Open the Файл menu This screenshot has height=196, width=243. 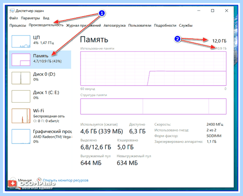click(13, 18)
